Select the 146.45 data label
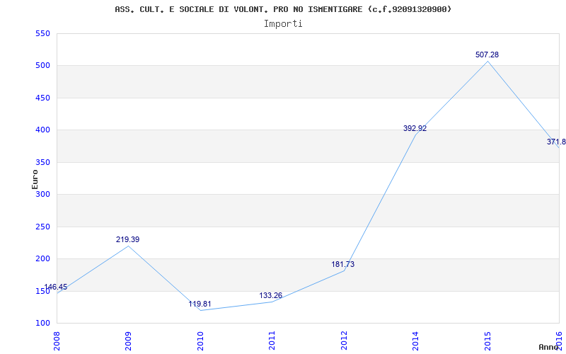This screenshot has width=566, height=354. (56, 287)
